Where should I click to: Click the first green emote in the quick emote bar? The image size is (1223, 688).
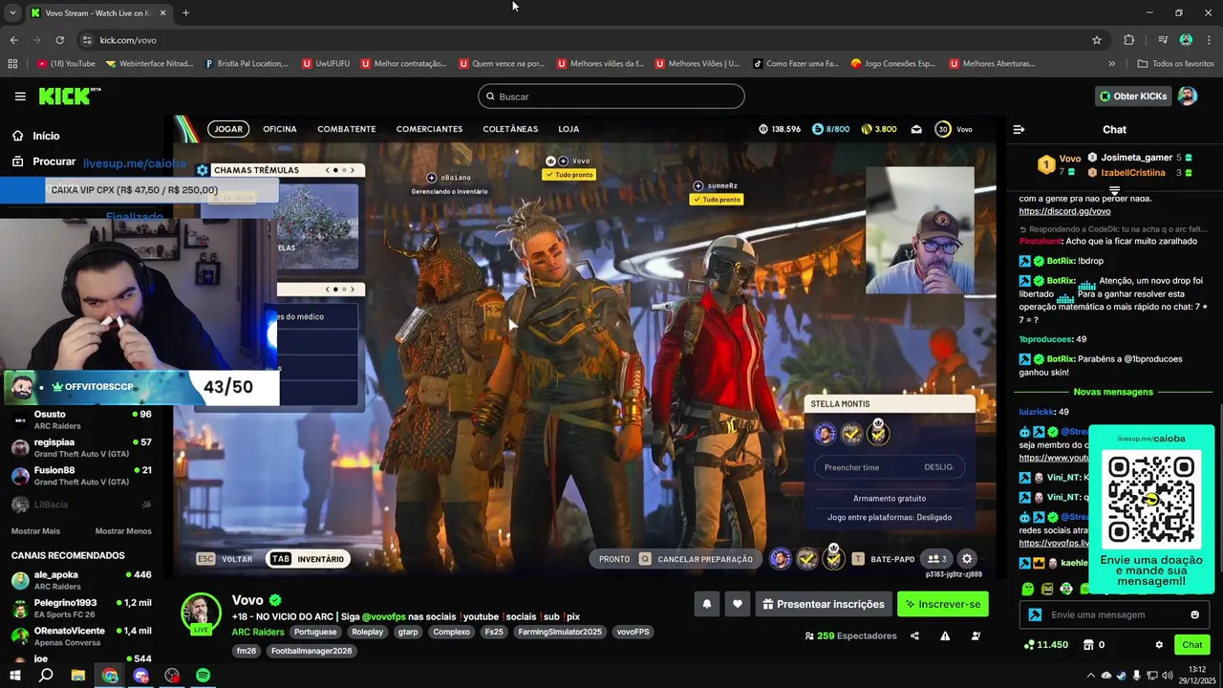click(x=1028, y=589)
